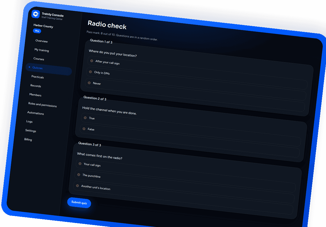Click the Submit quiz button

pyautogui.click(x=79, y=203)
